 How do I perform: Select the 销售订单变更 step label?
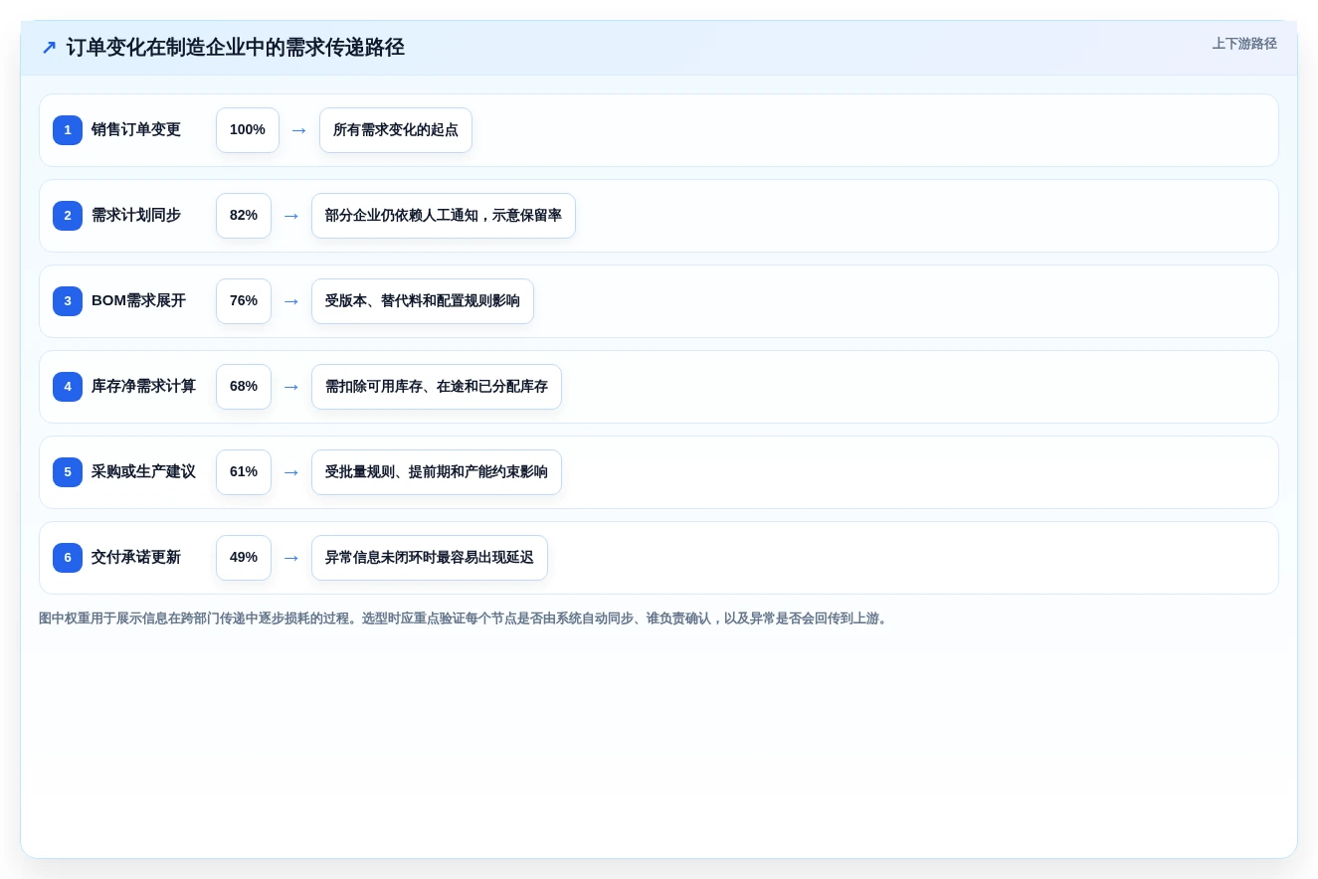tap(136, 130)
